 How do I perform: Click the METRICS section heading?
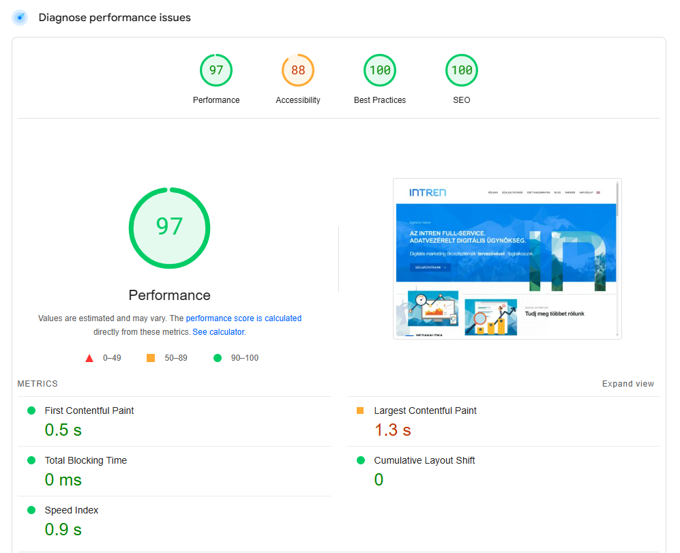pos(38,384)
